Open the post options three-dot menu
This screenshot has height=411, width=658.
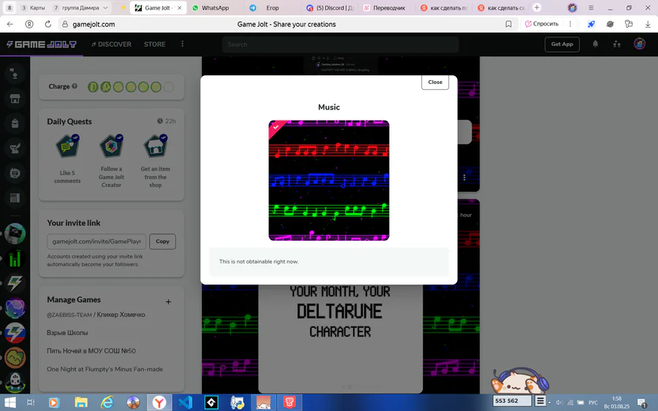464,177
